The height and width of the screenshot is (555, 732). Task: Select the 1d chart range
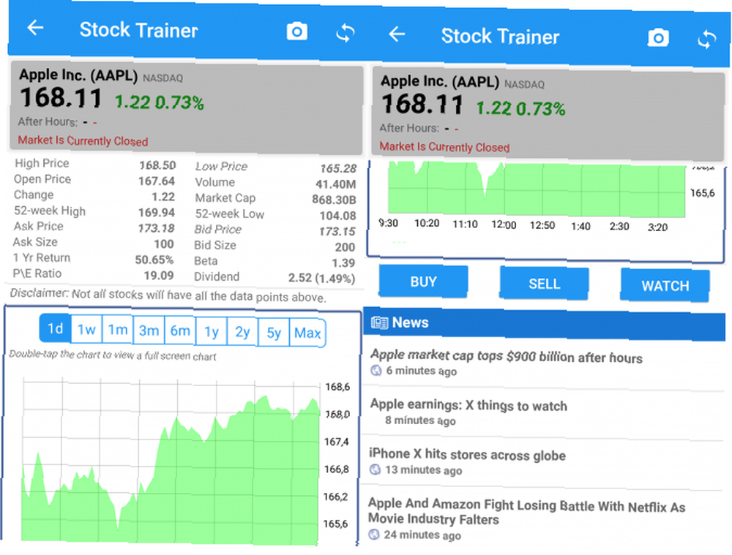click(55, 328)
